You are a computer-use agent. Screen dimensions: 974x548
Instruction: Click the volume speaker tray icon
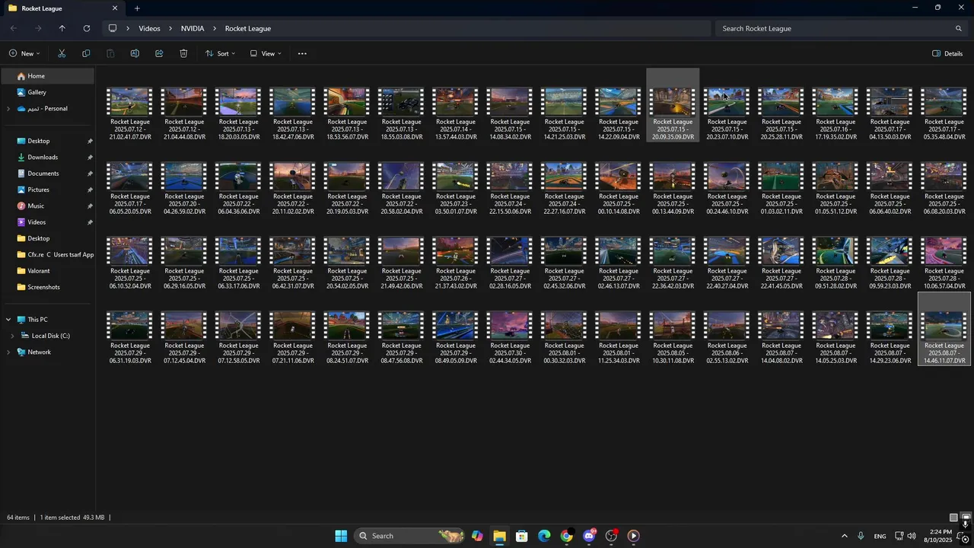pyautogui.click(x=913, y=536)
